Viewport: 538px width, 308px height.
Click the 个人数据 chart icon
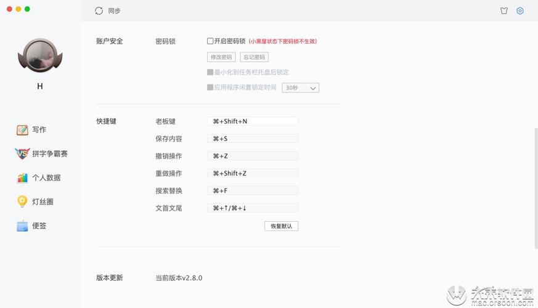(22, 178)
